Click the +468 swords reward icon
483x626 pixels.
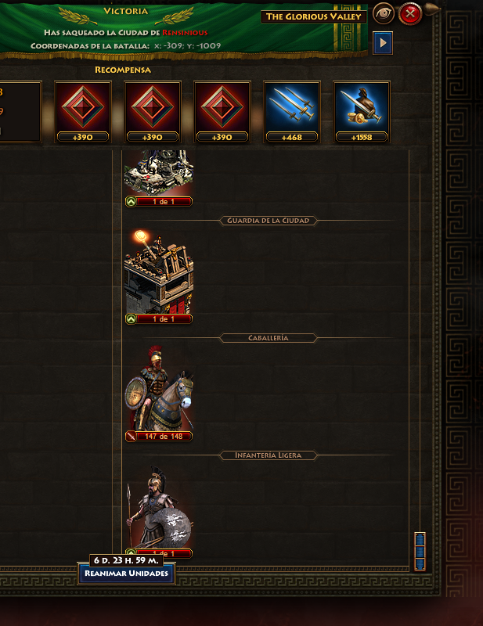click(x=292, y=112)
